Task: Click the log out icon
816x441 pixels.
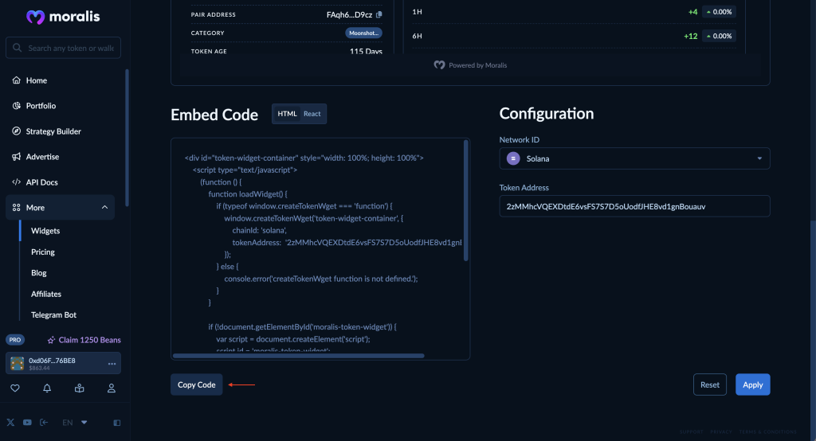Action: click(44, 422)
